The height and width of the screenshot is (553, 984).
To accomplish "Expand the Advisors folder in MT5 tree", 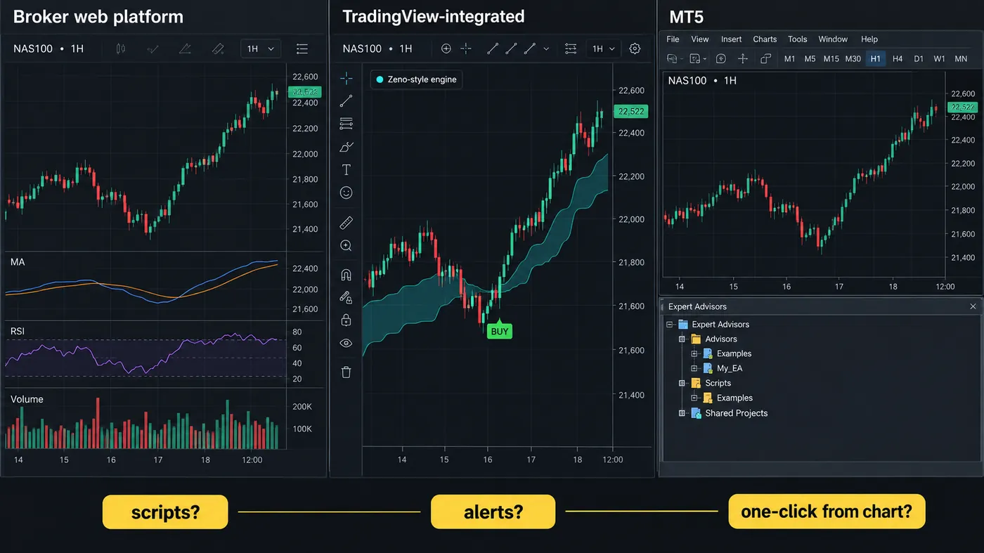I will tap(682, 339).
